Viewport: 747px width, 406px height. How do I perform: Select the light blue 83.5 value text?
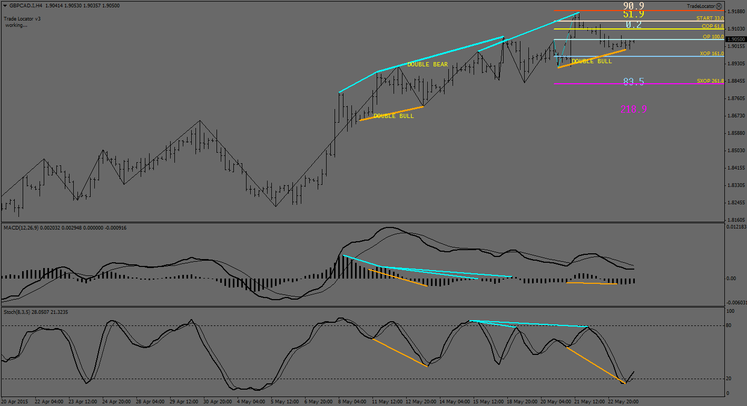point(634,82)
